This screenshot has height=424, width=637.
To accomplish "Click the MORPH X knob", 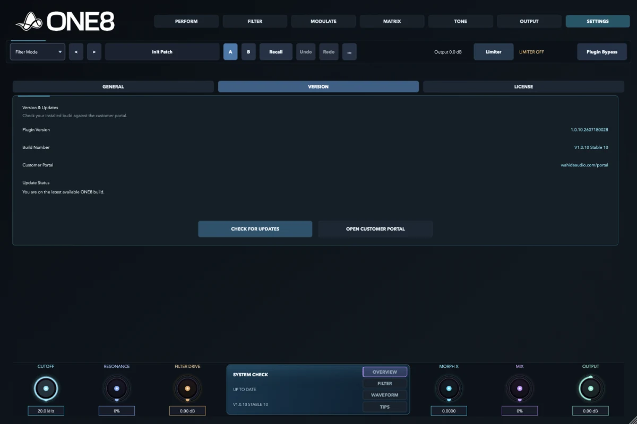I will click(x=449, y=388).
